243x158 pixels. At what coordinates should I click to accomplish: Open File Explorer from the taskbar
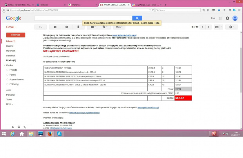[31, 134]
